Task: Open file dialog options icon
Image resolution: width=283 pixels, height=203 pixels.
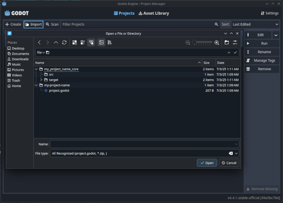Action: pyautogui.click(x=235, y=42)
